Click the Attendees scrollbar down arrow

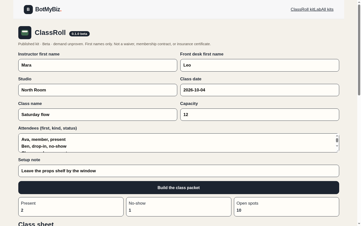click(x=337, y=146)
